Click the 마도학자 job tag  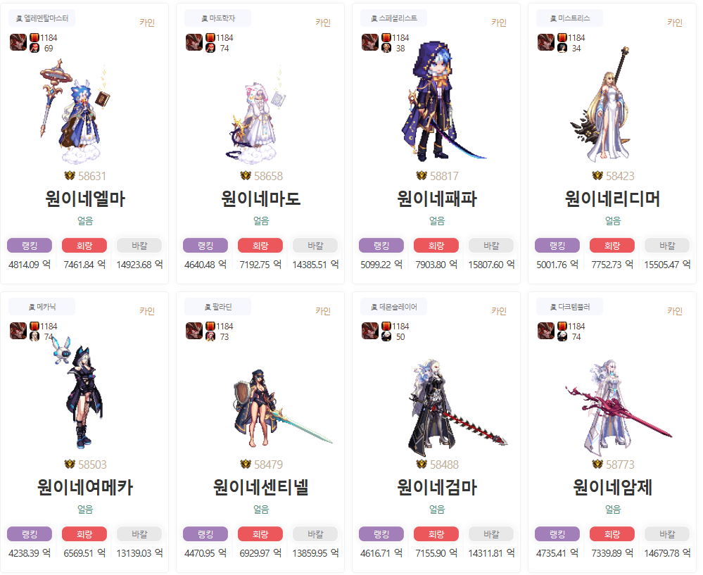click(218, 18)
